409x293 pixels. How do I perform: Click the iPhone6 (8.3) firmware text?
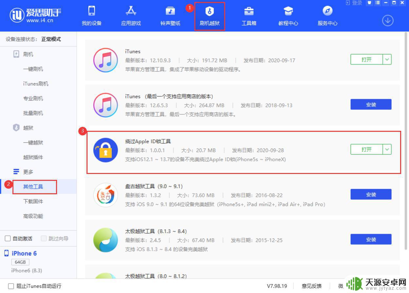pos(27,270)
